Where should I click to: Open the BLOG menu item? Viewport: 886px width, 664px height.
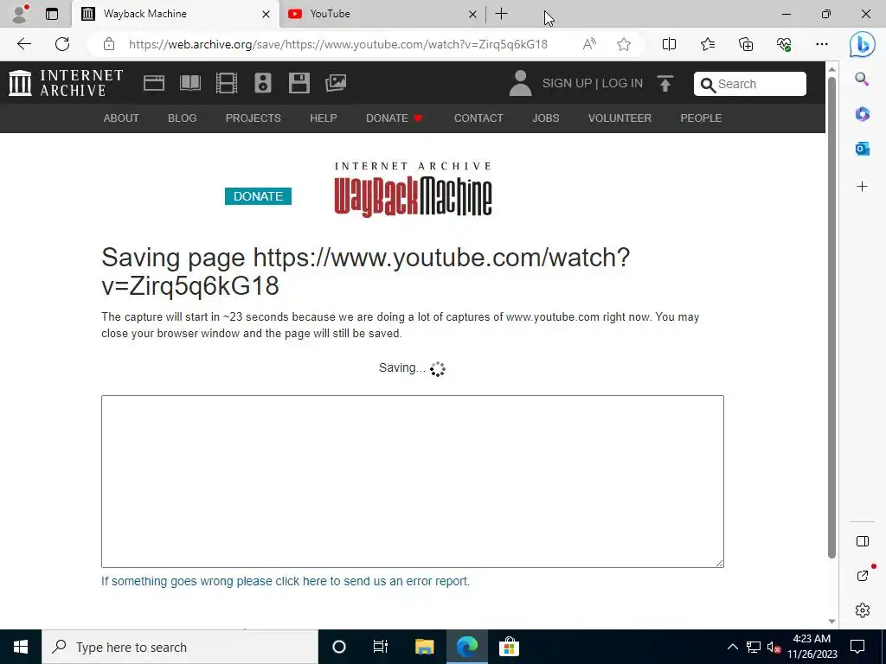click(x=182, y=118)
